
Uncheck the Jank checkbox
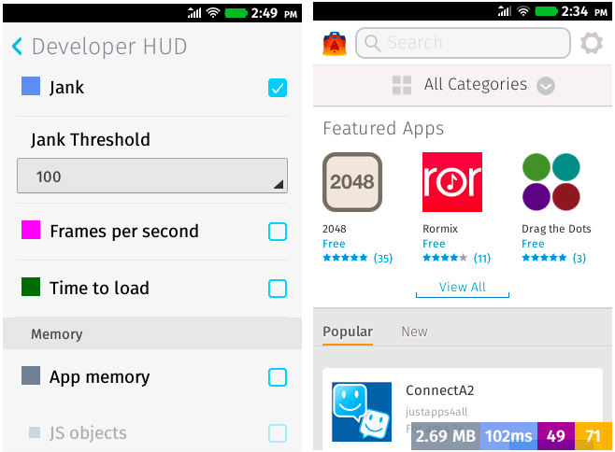click(278, 88)
